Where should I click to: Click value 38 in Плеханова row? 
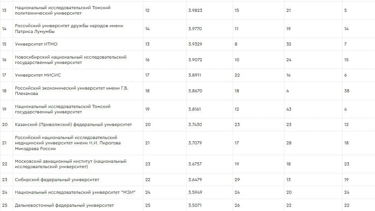coord(347,91)
